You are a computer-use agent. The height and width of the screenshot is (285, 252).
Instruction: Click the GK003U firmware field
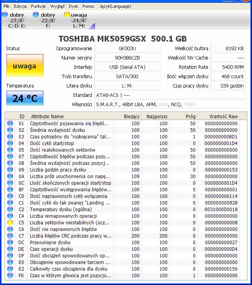coord(127,49)
